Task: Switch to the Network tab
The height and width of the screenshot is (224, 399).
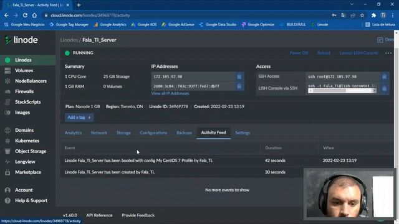Action: click(99, 133)
